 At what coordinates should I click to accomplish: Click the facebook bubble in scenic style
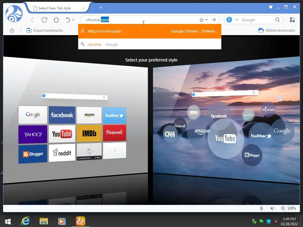tap(219, 116)
